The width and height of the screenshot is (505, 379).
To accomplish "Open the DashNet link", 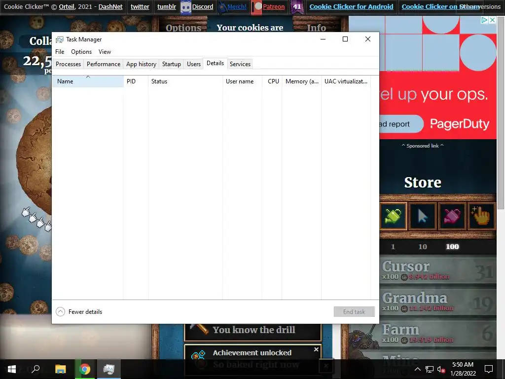I will tap(110, 6).
